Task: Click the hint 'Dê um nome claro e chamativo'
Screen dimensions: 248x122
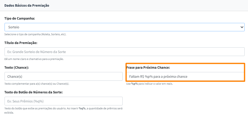Action: click(34, 59)
